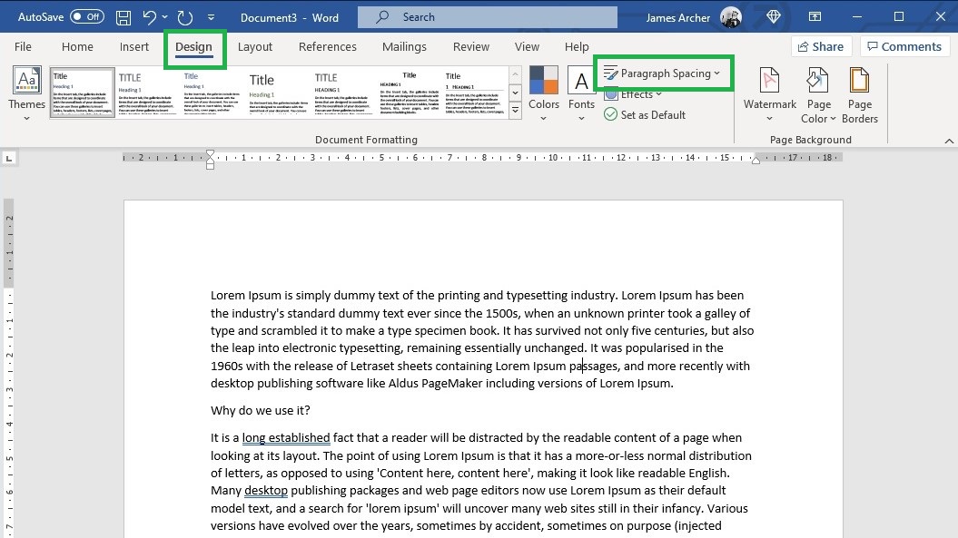
Task: Open the Fonts theme menu
Action: [x=581, y=93]
